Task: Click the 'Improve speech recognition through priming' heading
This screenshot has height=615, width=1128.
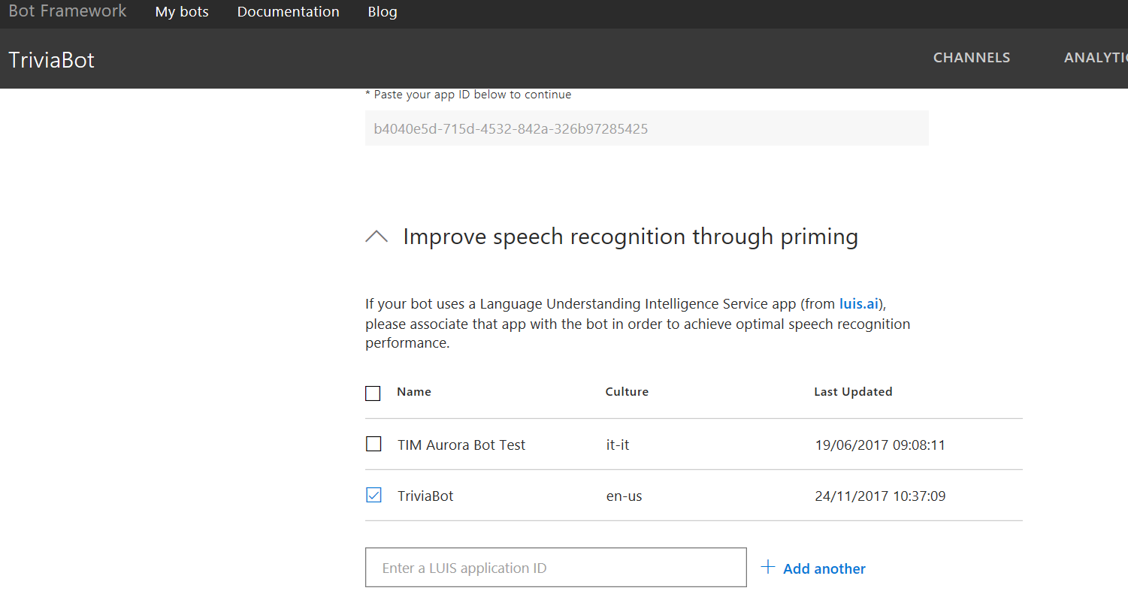Action: pyautogui.click(x=630, y=237)
